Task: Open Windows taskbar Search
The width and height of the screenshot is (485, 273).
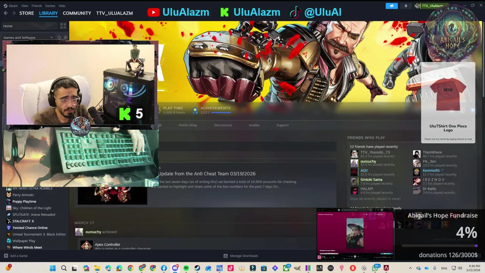Action: pos(64,268)
